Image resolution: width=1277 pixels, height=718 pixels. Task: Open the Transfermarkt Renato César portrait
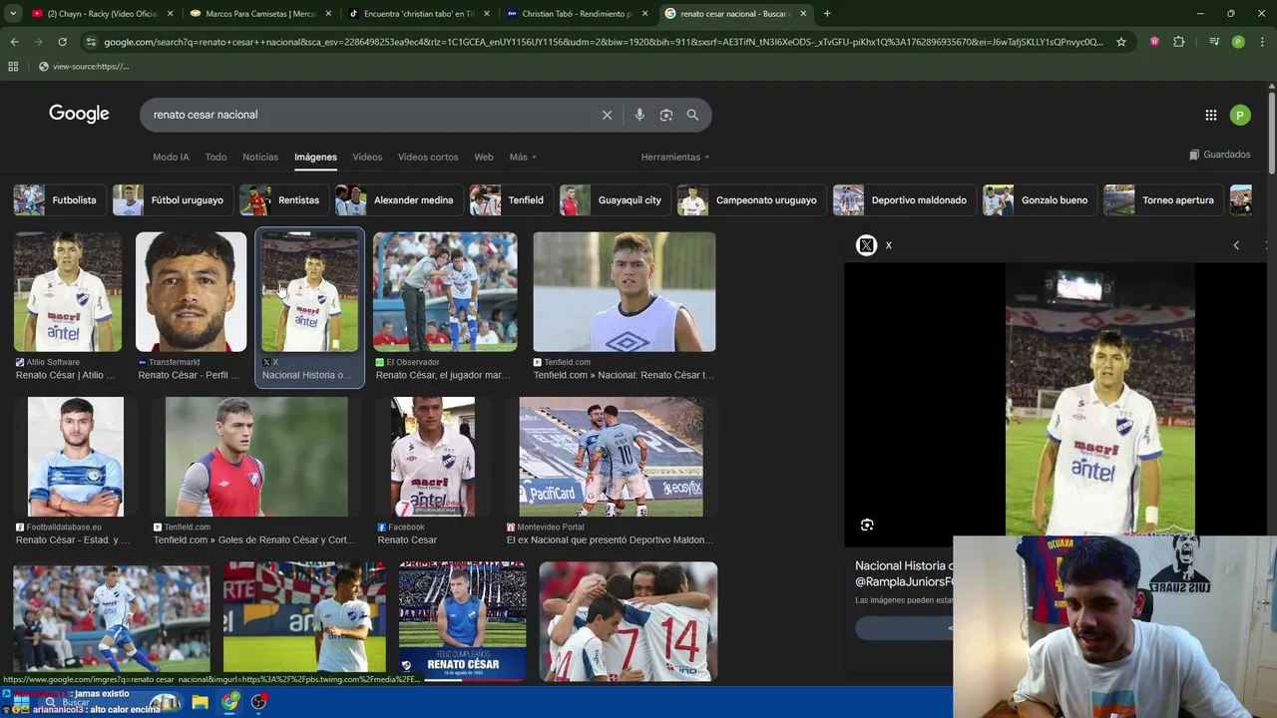click(x=191, y=292)
